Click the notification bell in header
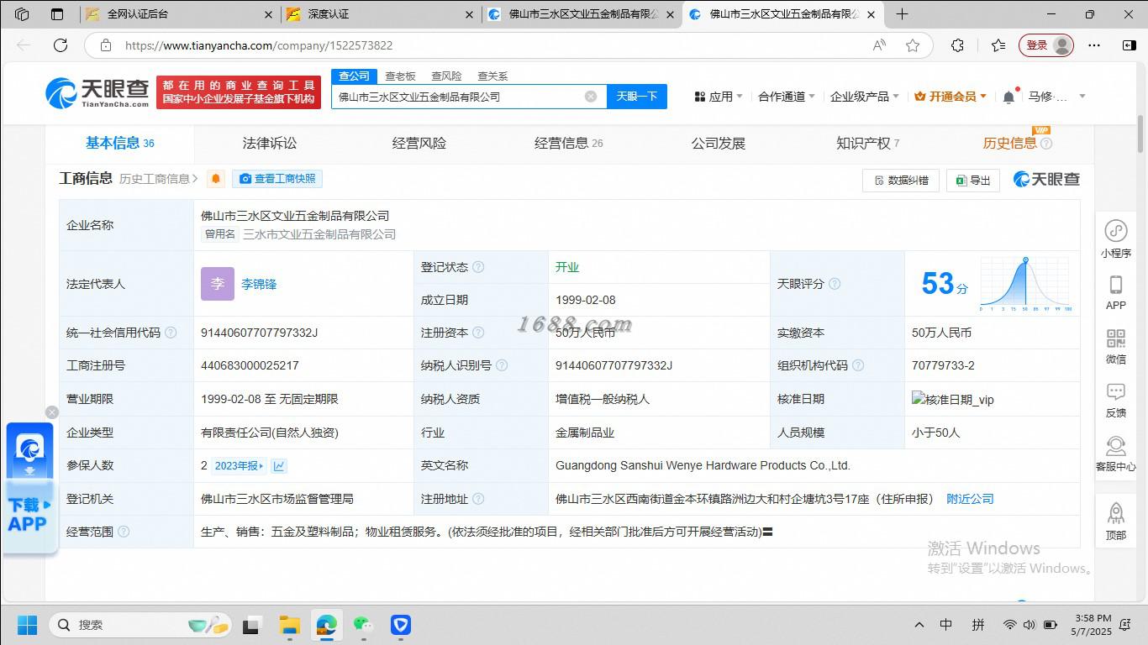 coord(1009,97)
